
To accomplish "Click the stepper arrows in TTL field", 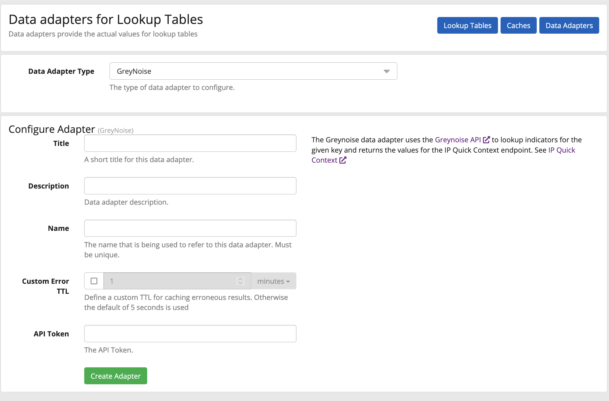I will pos(240,281).
